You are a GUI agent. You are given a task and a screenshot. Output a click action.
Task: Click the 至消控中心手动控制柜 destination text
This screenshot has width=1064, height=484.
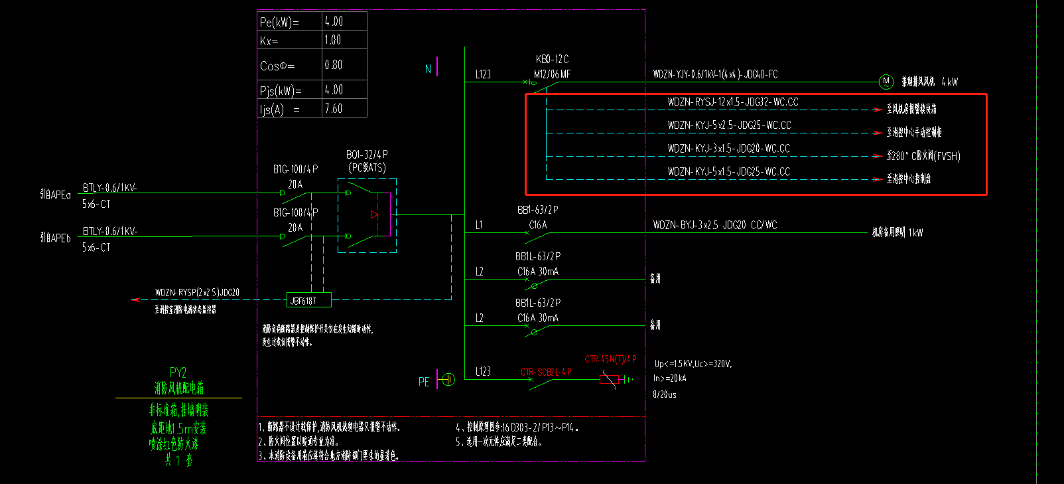[914, 132]
